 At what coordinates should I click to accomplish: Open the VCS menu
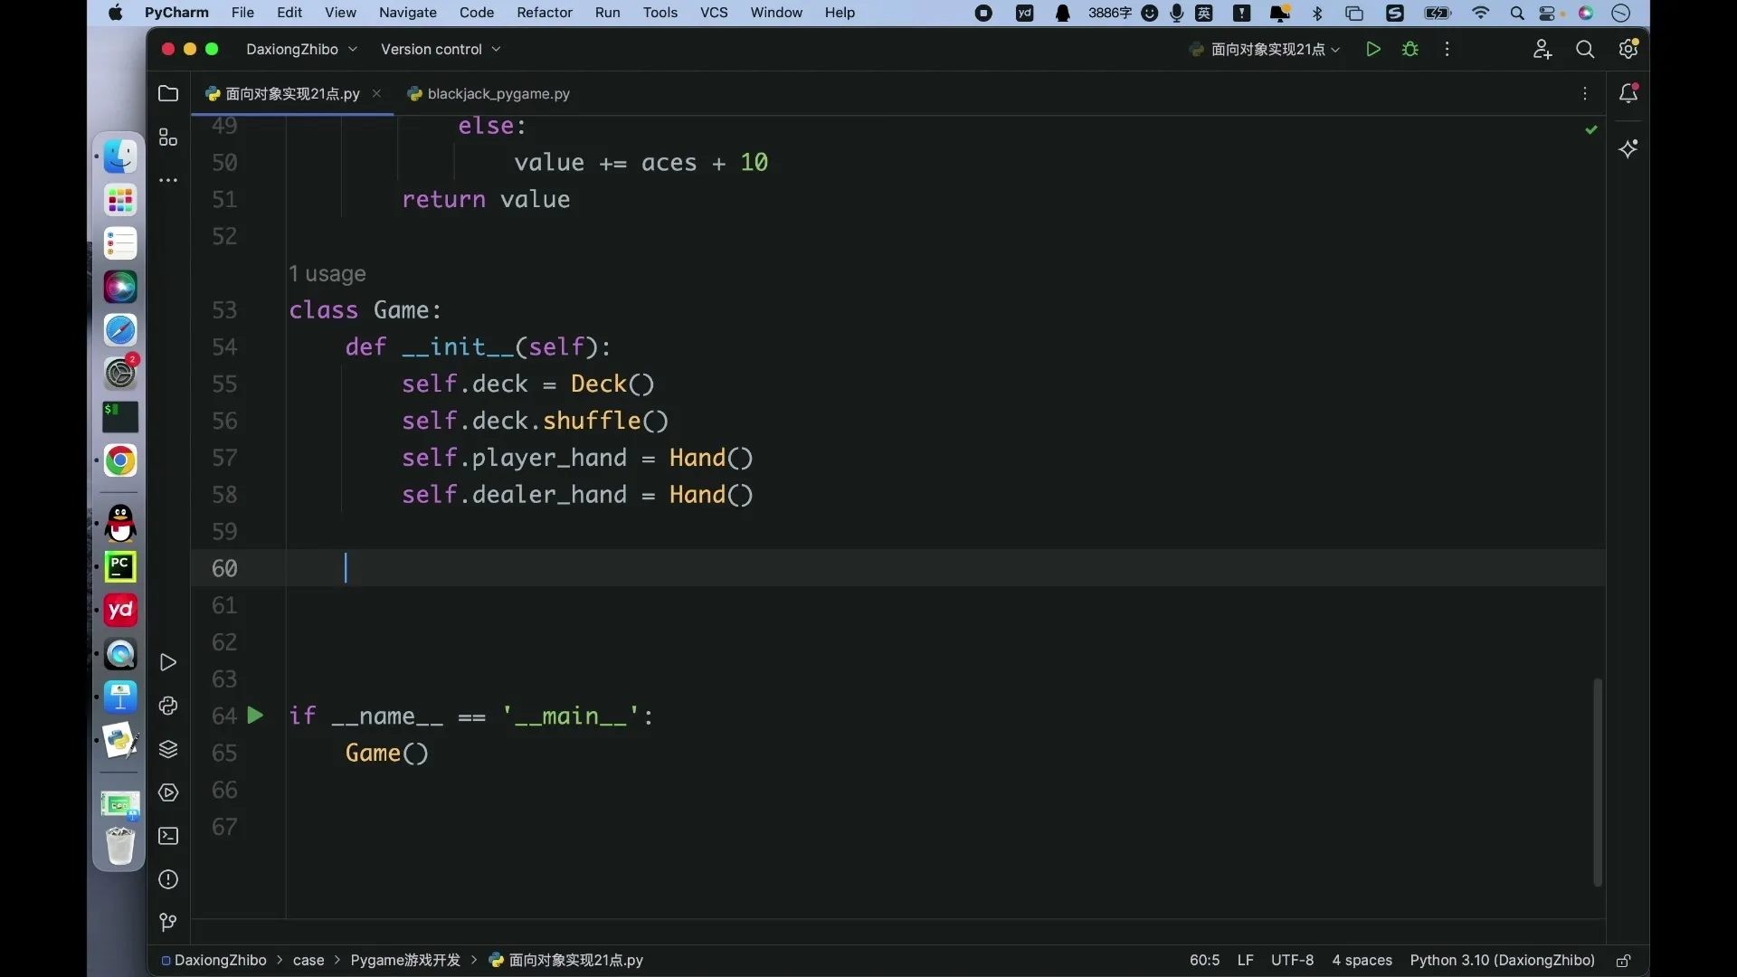pyautogui.click(x=714, y=13)
